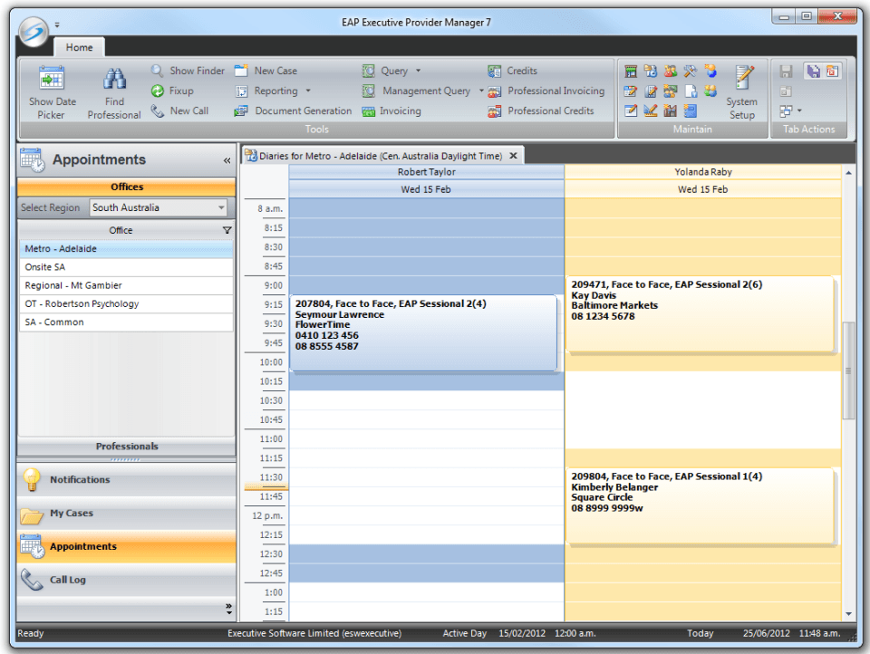Click the New Call phone icon
The width and height of the screenshot is (870, 654).
(158, 111)
